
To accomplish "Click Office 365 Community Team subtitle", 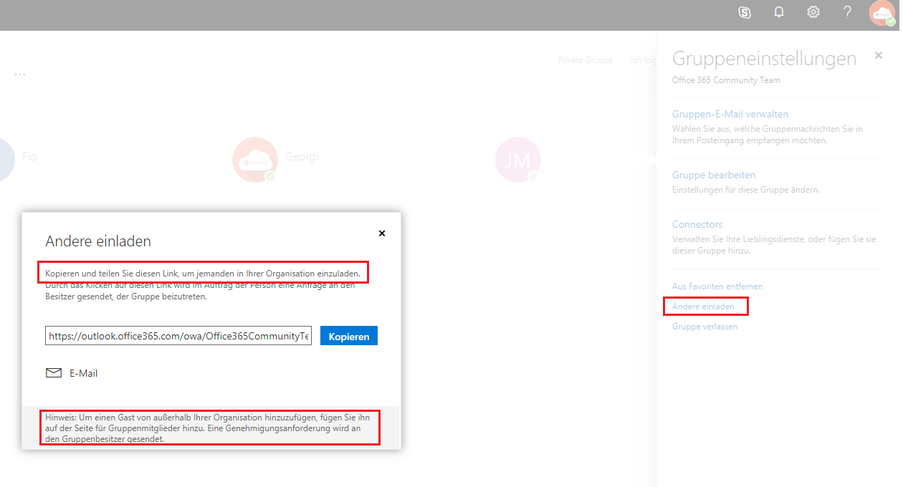I will [726, 80].
